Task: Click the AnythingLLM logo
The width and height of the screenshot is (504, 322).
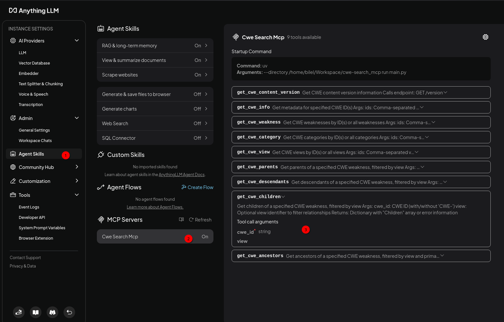Action: pos(34,11)
